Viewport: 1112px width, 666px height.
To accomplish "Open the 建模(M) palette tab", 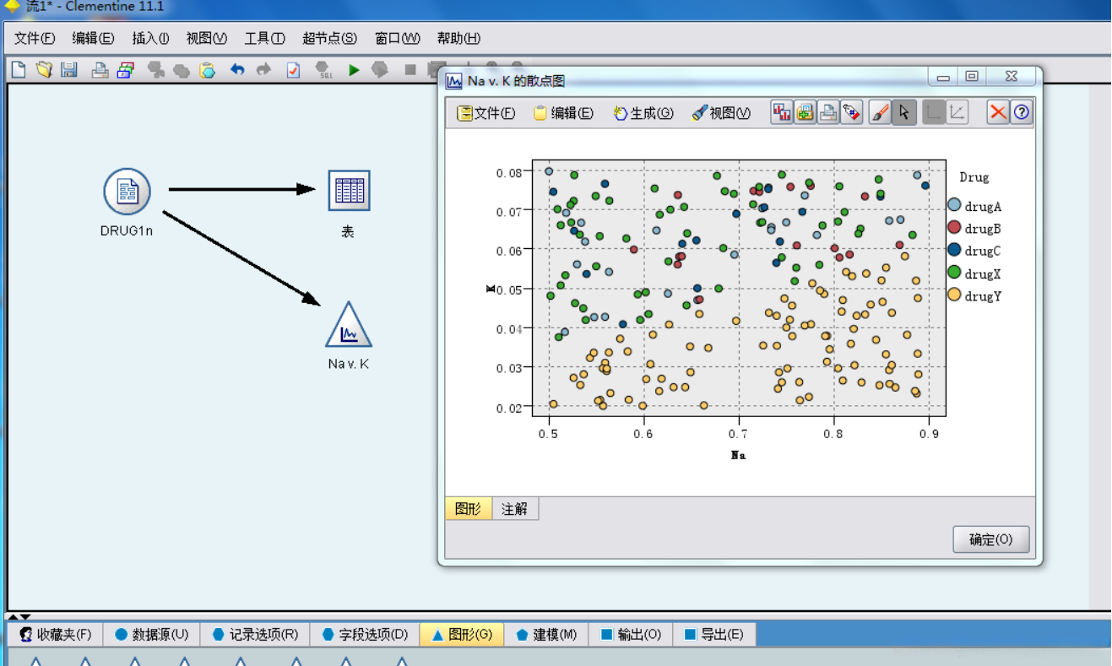I will pyautogui.click(x=546, y=635).
